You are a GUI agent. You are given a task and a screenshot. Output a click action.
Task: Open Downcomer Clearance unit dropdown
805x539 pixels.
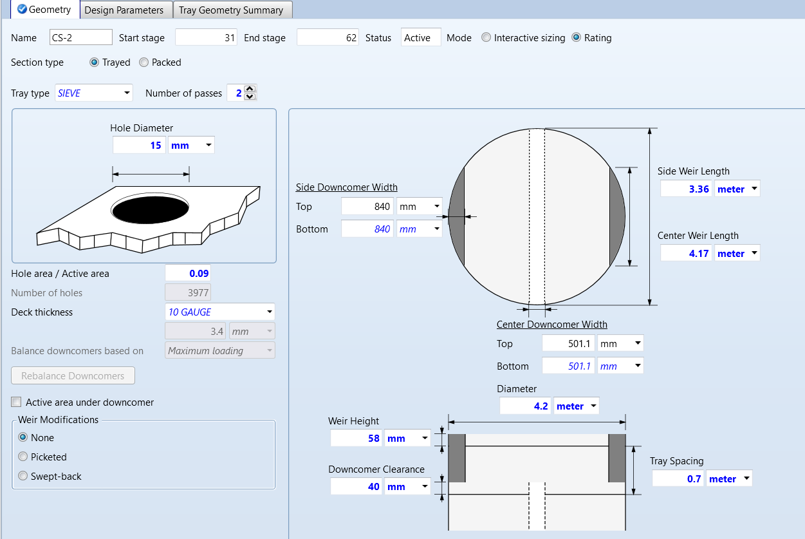407,487
